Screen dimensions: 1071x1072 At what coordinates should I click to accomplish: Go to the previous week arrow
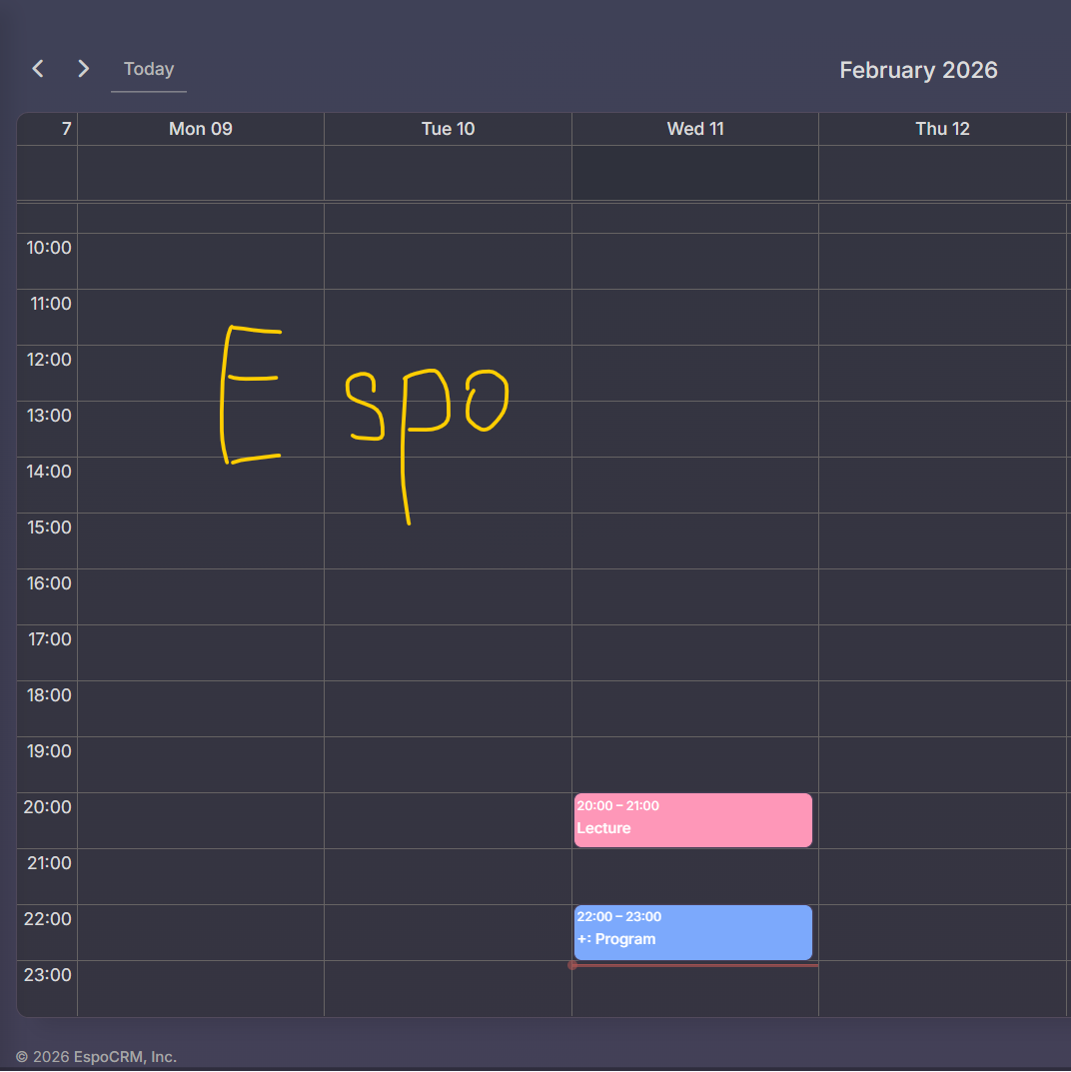pos(38,68)
